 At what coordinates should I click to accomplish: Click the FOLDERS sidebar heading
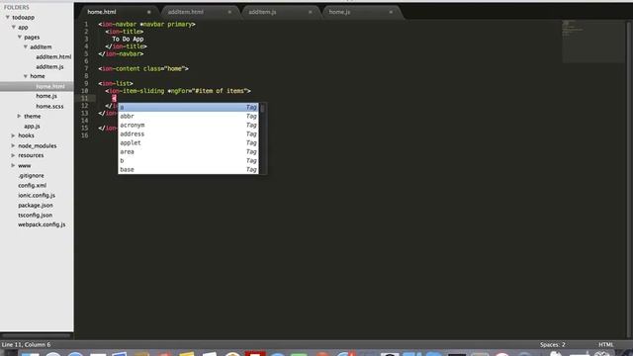coord(17,7)
